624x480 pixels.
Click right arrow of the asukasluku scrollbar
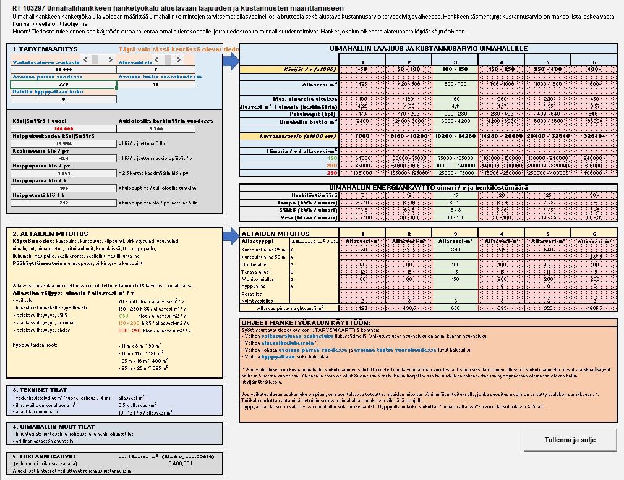(x=111, y=60)
